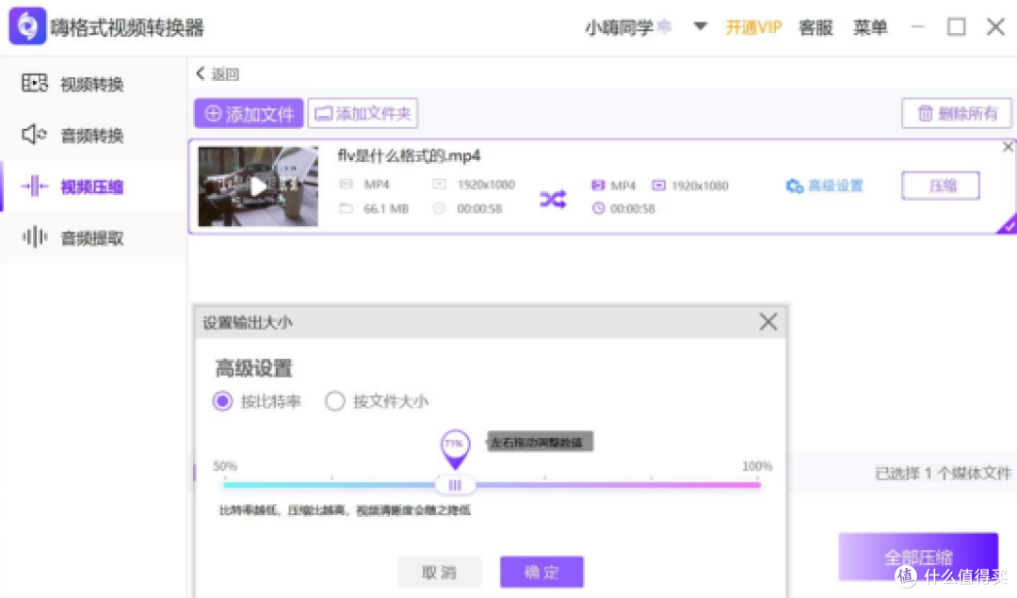Image resolution: width=1017 pixels, height=598 pixels.
Task: Click 开通VIP link
Action: [753, 27]
